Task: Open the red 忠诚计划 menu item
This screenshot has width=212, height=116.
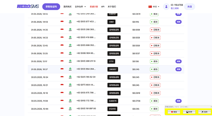Action: click(x=94, y=7)
